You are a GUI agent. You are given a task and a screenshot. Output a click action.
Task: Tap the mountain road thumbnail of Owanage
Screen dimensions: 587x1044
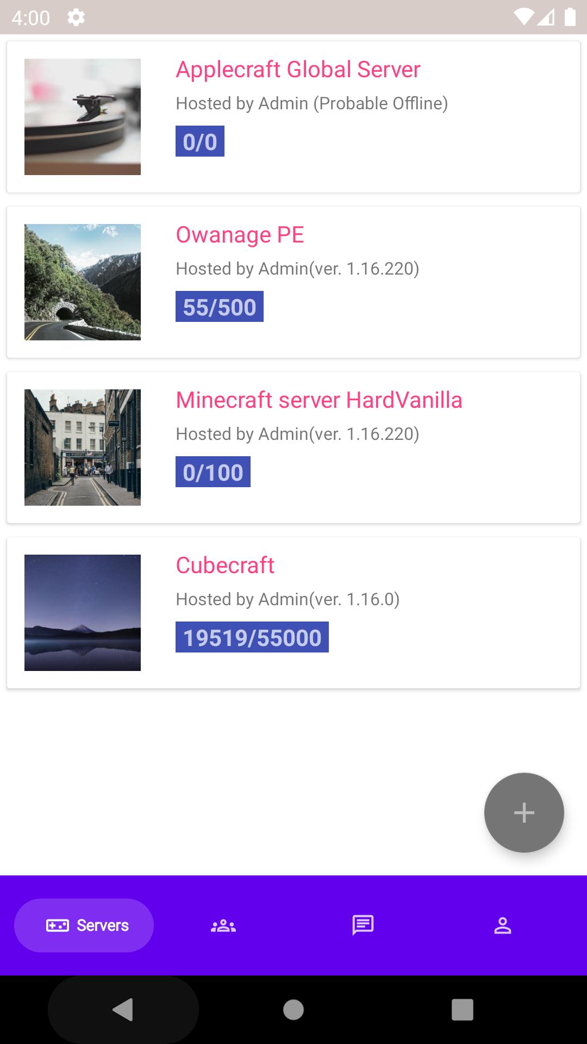tap(83, 282)
